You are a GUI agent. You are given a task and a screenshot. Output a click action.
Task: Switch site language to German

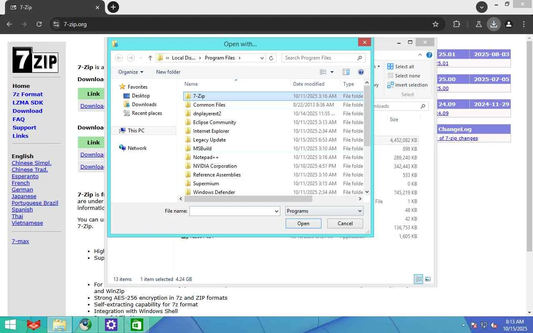click(x=22, y=189)
